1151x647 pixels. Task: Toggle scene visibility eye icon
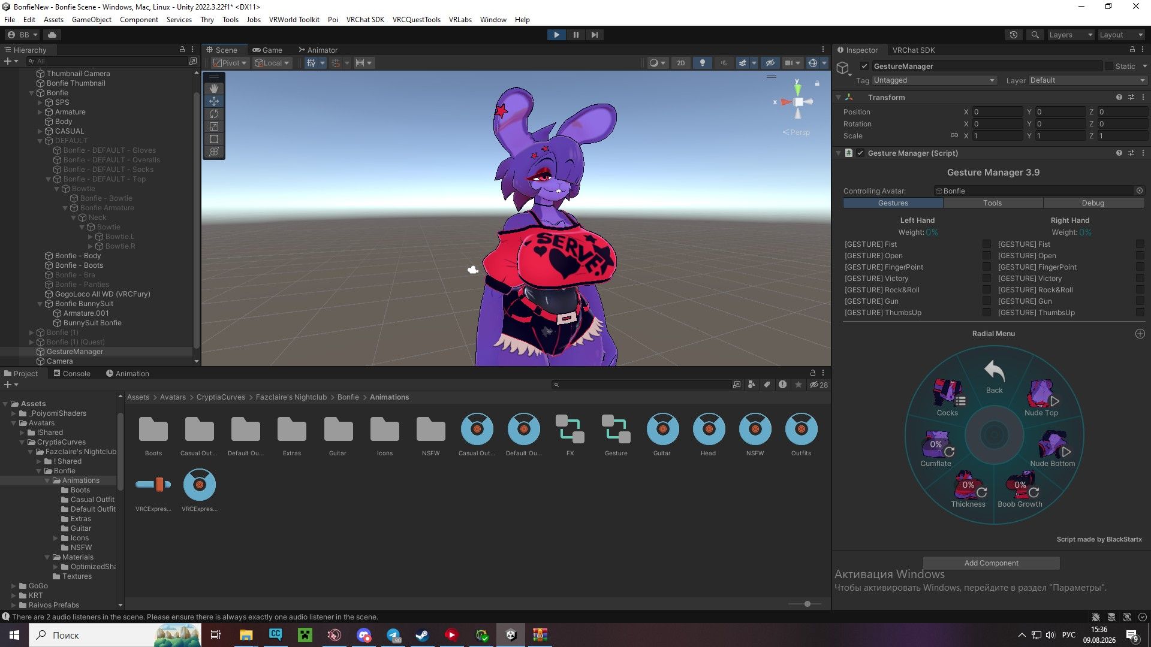[770, 63]
